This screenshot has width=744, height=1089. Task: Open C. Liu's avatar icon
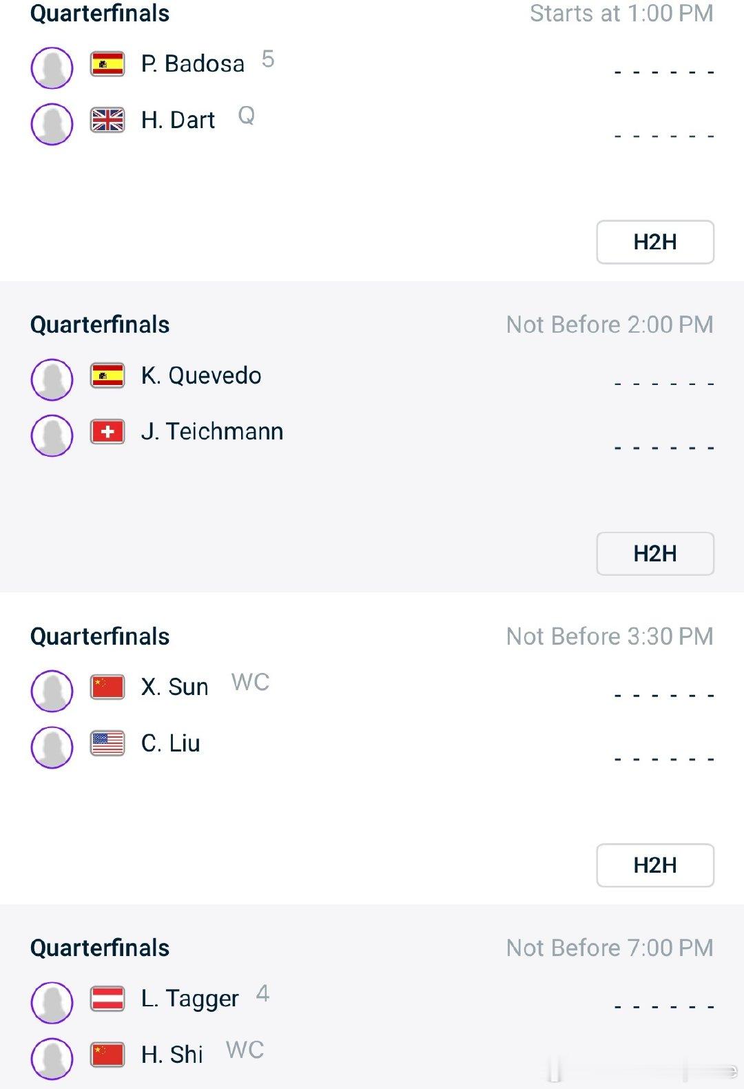pos(52,747)
